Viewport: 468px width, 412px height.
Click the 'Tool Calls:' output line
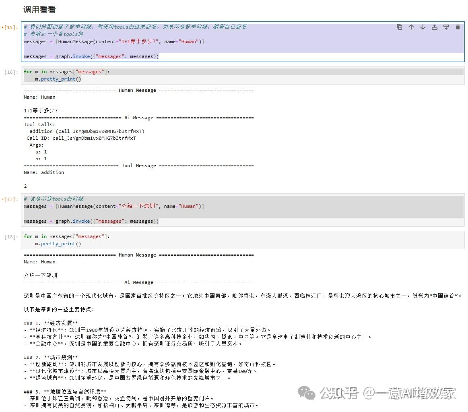[x=39, y=124]
